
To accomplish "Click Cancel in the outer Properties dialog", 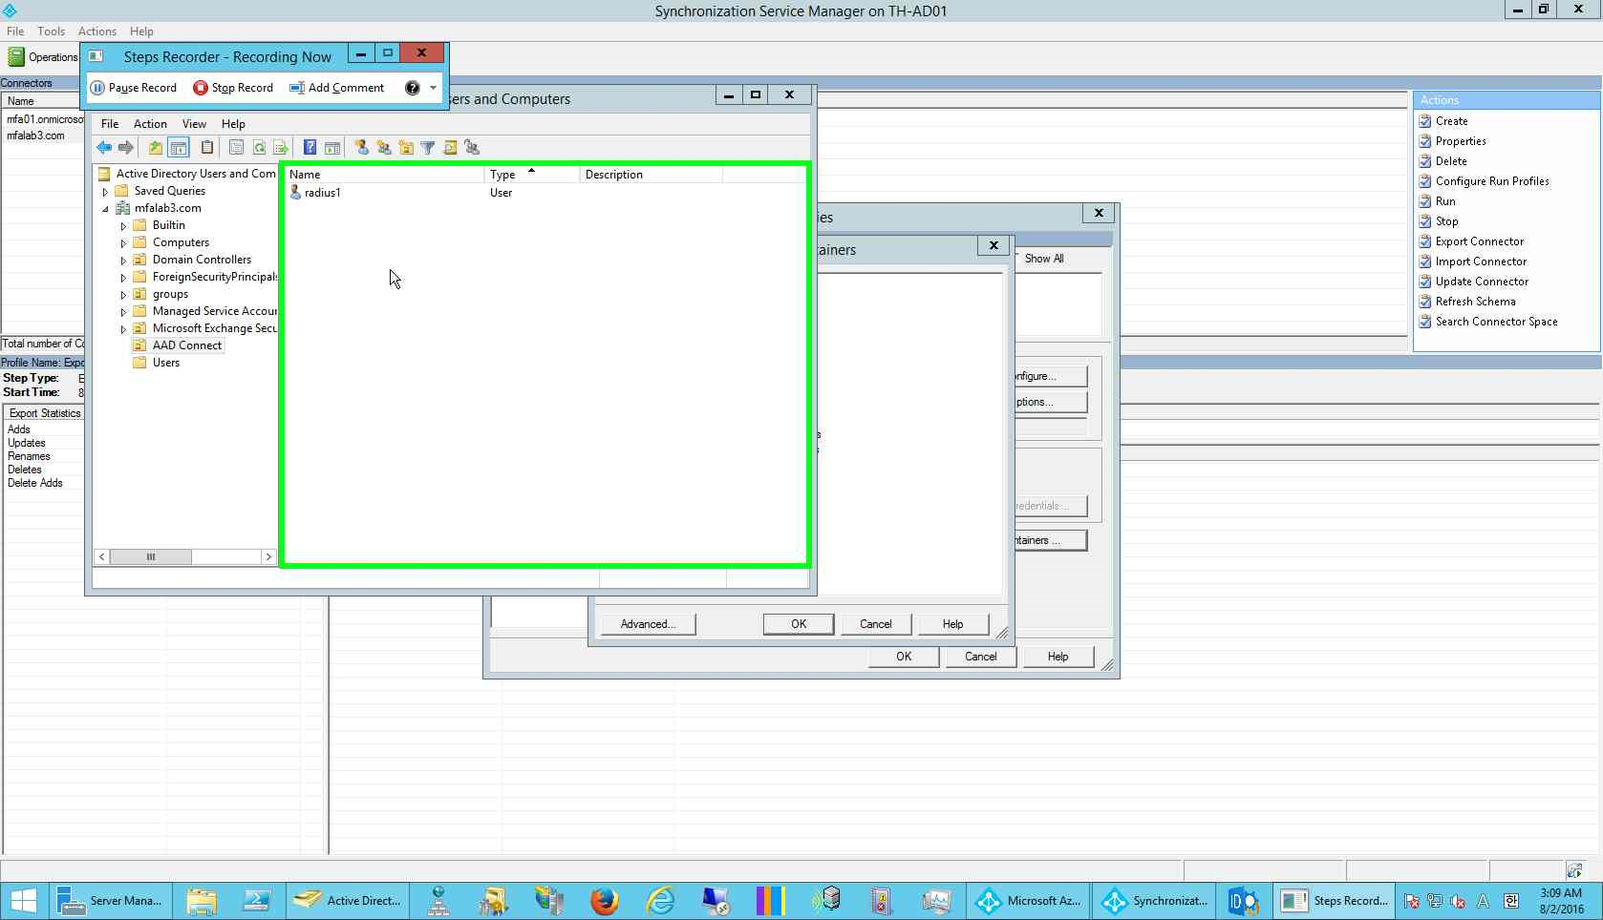I will point(980,657).
